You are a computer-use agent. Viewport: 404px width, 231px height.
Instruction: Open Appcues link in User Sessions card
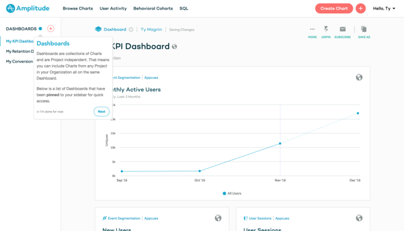tap(282, 218)
